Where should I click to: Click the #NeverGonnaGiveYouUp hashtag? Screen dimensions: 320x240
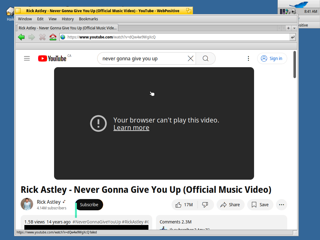click(x=97, y=222)
